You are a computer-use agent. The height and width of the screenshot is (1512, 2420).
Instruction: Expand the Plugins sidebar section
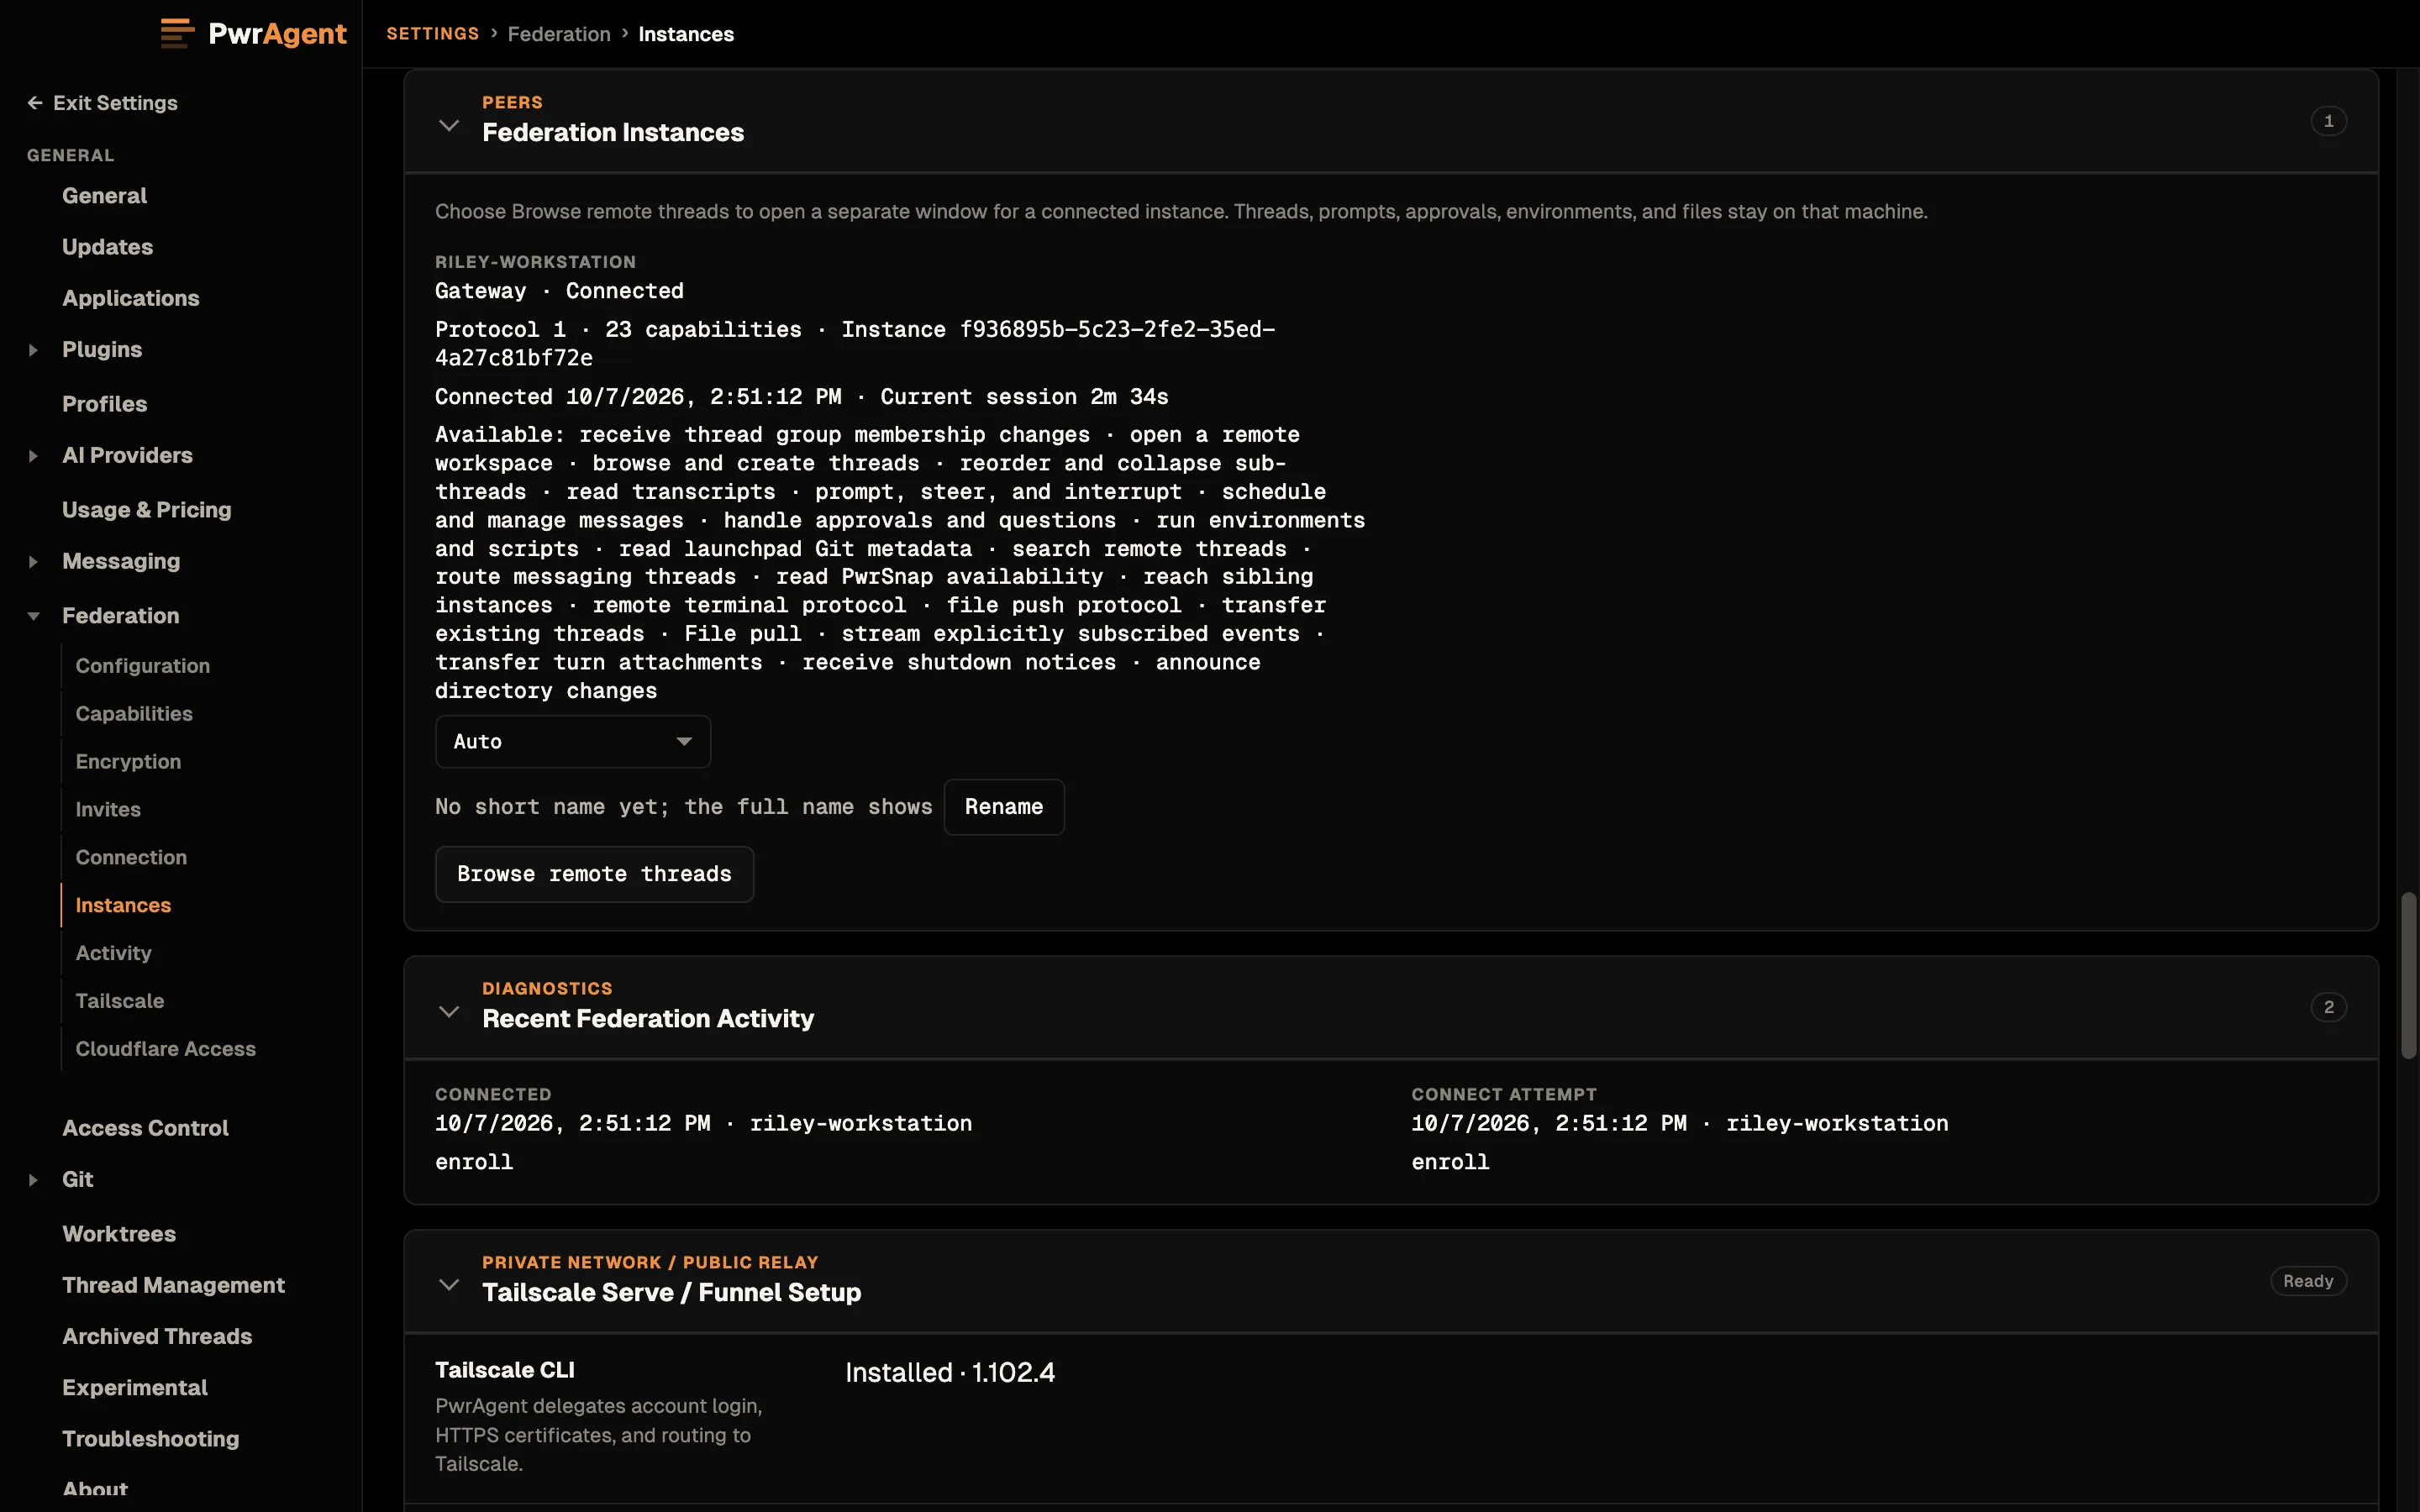pyautogui.click(x=33, y=350)
